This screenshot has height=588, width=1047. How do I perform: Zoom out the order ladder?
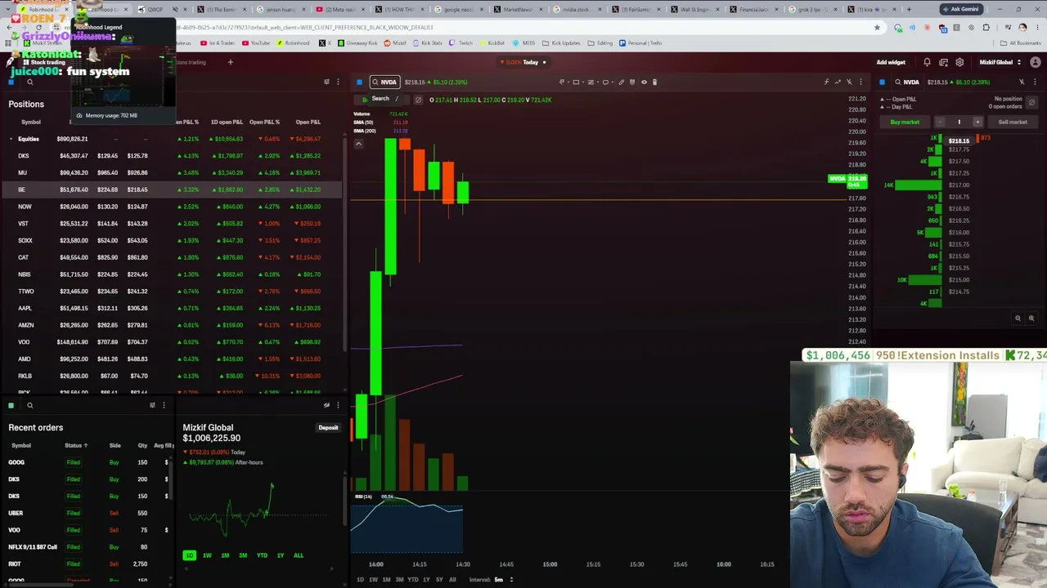pyautogui.click(x=1018, y=318)
